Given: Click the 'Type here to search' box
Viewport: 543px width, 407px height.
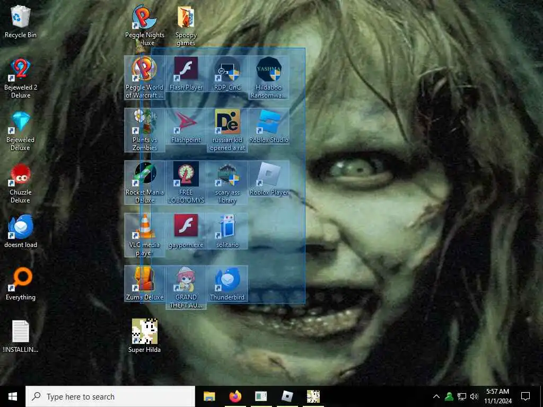Looking at the screenshot, I should click(110, 396).
